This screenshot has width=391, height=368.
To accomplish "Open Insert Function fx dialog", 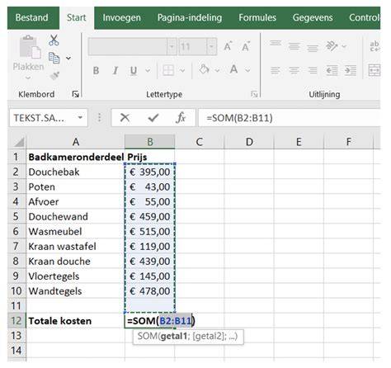I will point(181,118).
